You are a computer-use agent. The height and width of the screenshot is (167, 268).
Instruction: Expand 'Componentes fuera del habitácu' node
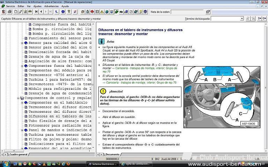22,66
